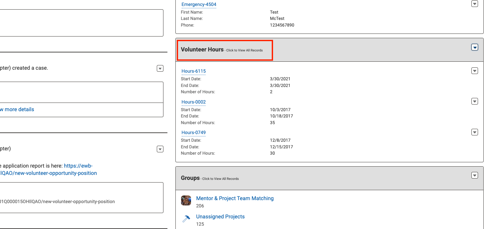486x229 pixels.
Task: Expand the action menu for Hours-6115
Action: click(475, 71)
